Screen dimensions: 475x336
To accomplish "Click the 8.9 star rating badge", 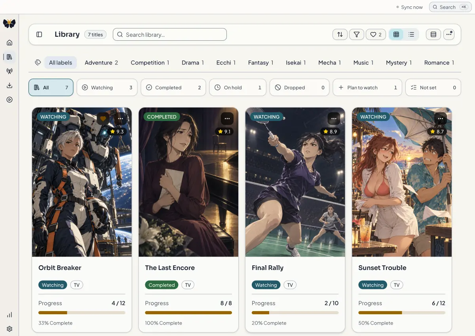I will tap(331, 132).
